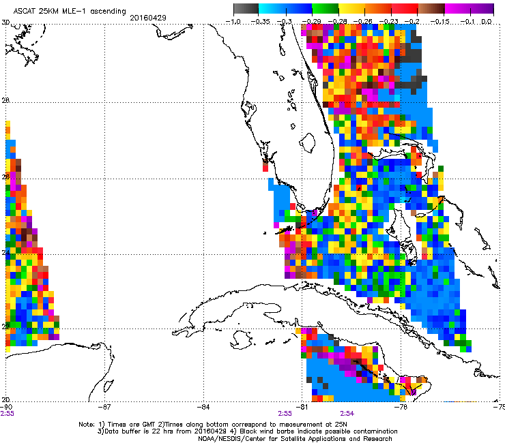
Task: Click the '0.0' color scale label
Action: click(x=487, y=22)
